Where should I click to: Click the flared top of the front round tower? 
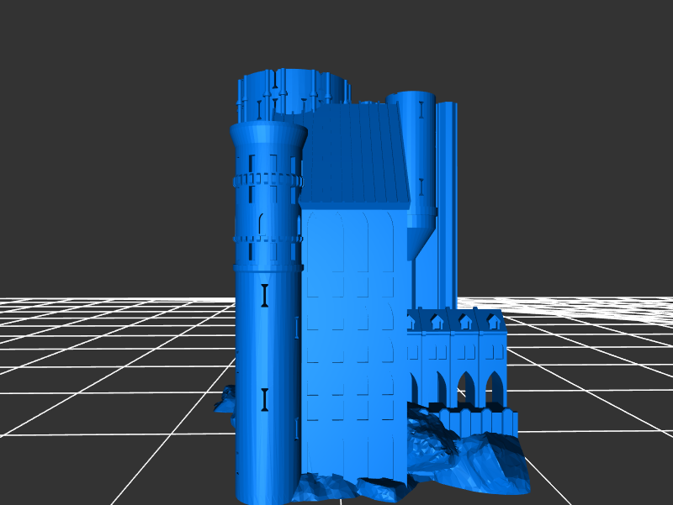click(x=268, y=134)
